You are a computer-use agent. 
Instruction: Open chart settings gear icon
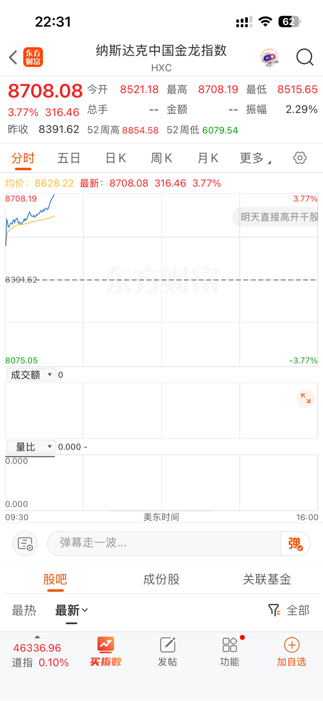point(300,158)
